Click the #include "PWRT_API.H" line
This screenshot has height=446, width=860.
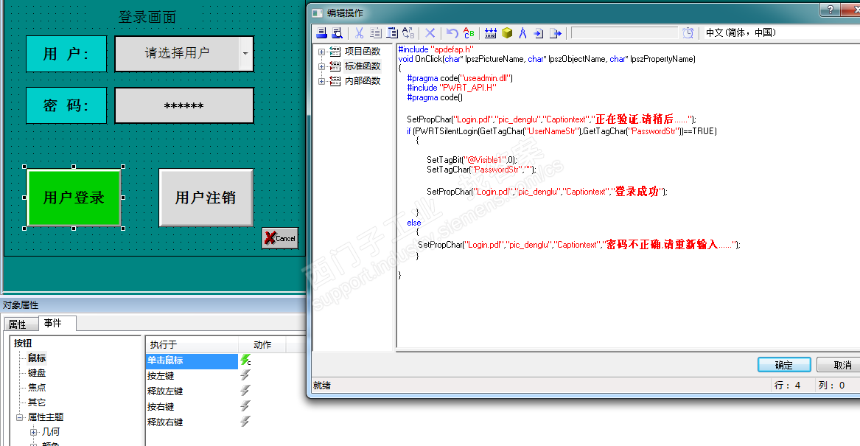pyautogui.click(x=452, y=88)
